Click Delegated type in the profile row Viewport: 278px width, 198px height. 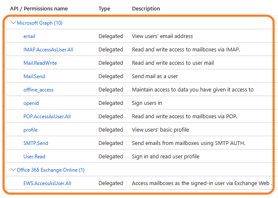111,130
